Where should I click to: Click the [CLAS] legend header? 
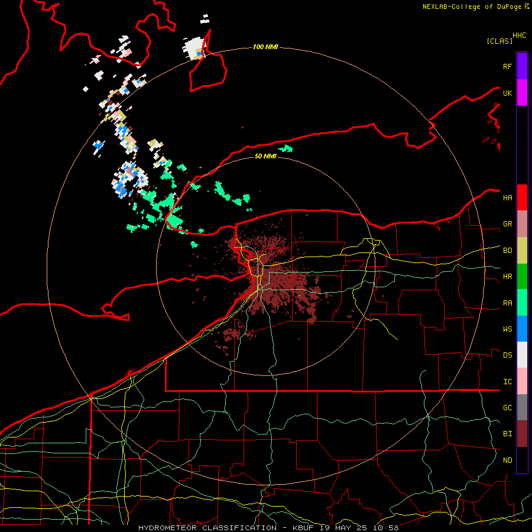click(x=499, y=41)
